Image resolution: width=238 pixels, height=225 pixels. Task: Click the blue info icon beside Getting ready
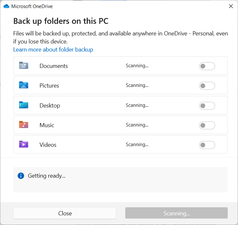click(x=21, y=176)
